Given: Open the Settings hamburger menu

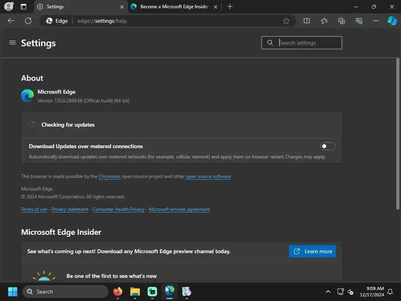Looking at the screenshot, I should 13,43.
